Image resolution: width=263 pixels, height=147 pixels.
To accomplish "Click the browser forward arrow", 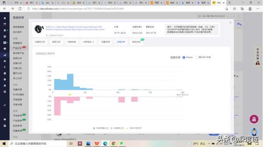I will [12, 9].
